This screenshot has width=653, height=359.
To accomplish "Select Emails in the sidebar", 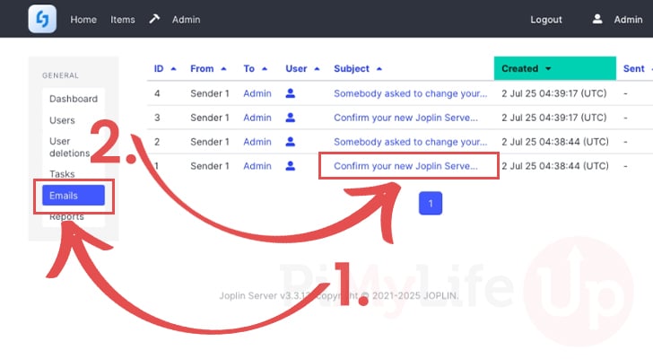I will [74, 196].
